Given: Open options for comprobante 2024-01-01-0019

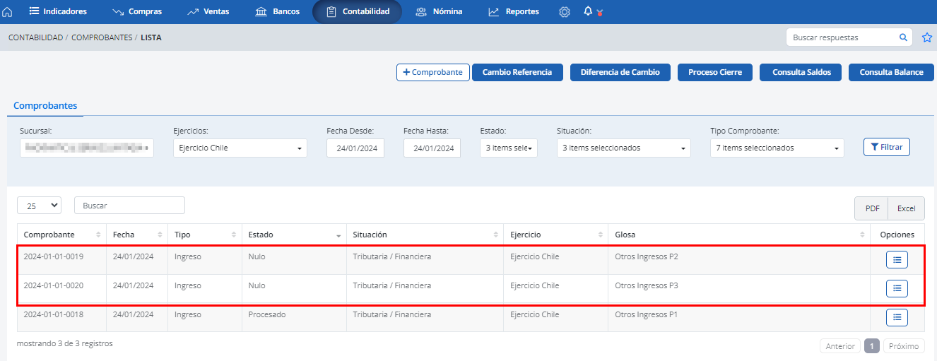Looking at the screenshot, I should click(x=897, y=260).
